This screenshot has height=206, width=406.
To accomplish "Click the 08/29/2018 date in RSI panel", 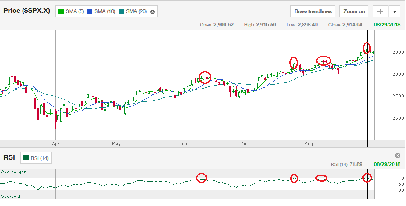I will click(387, 164).
